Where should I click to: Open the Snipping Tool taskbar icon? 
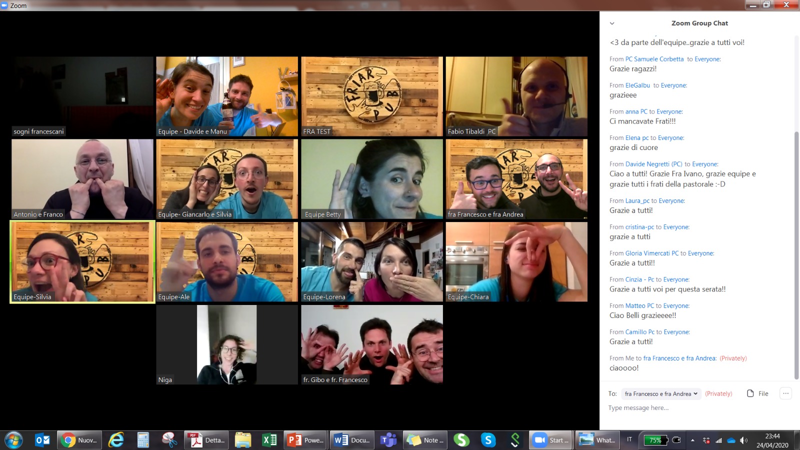[169, 440]
